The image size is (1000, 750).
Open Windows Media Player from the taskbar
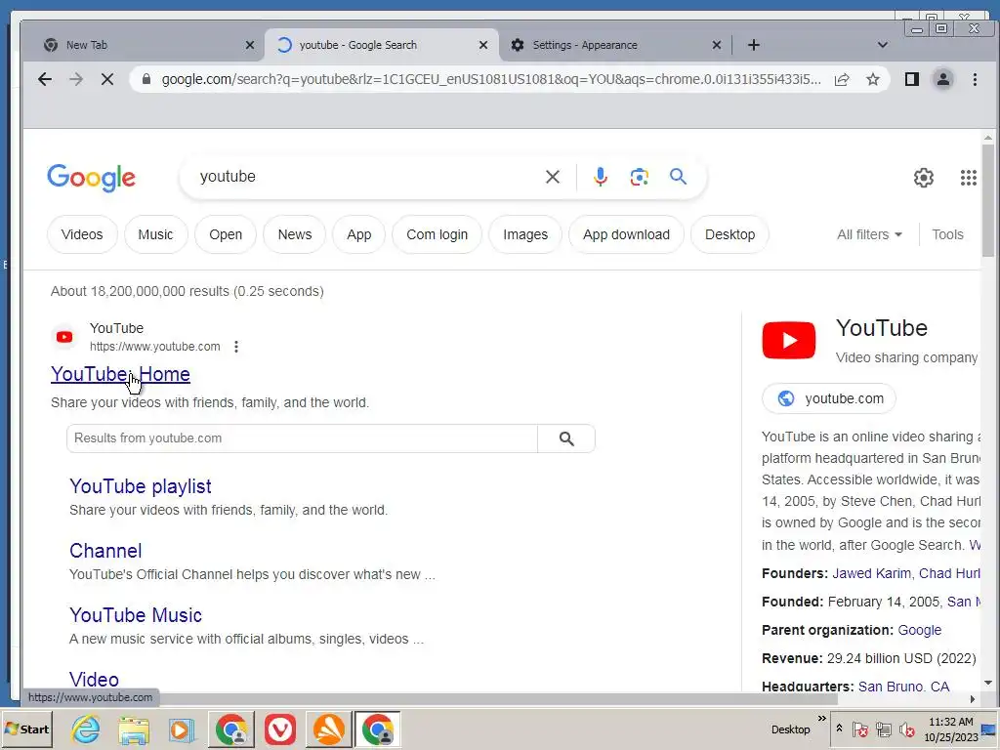[181, 729]
